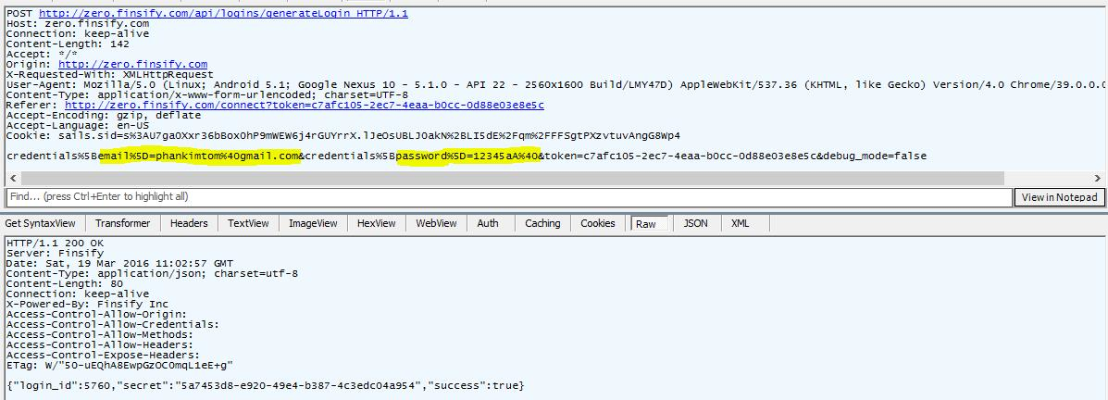Open the XML tab

click(741, 223)
